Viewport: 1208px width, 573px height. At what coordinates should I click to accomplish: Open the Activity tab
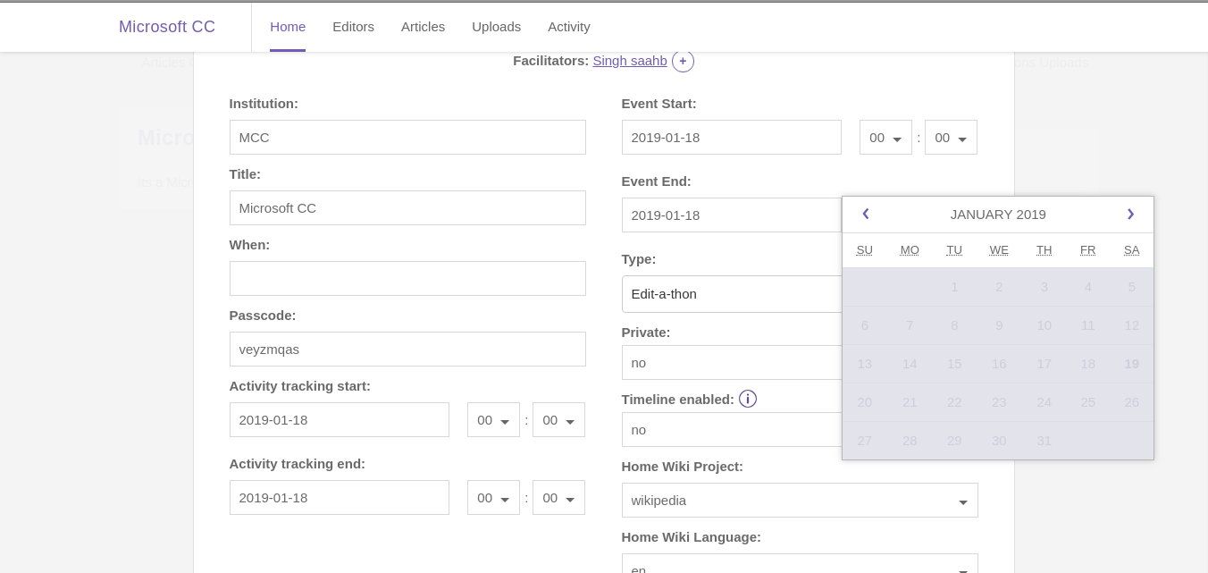(568, 27)
